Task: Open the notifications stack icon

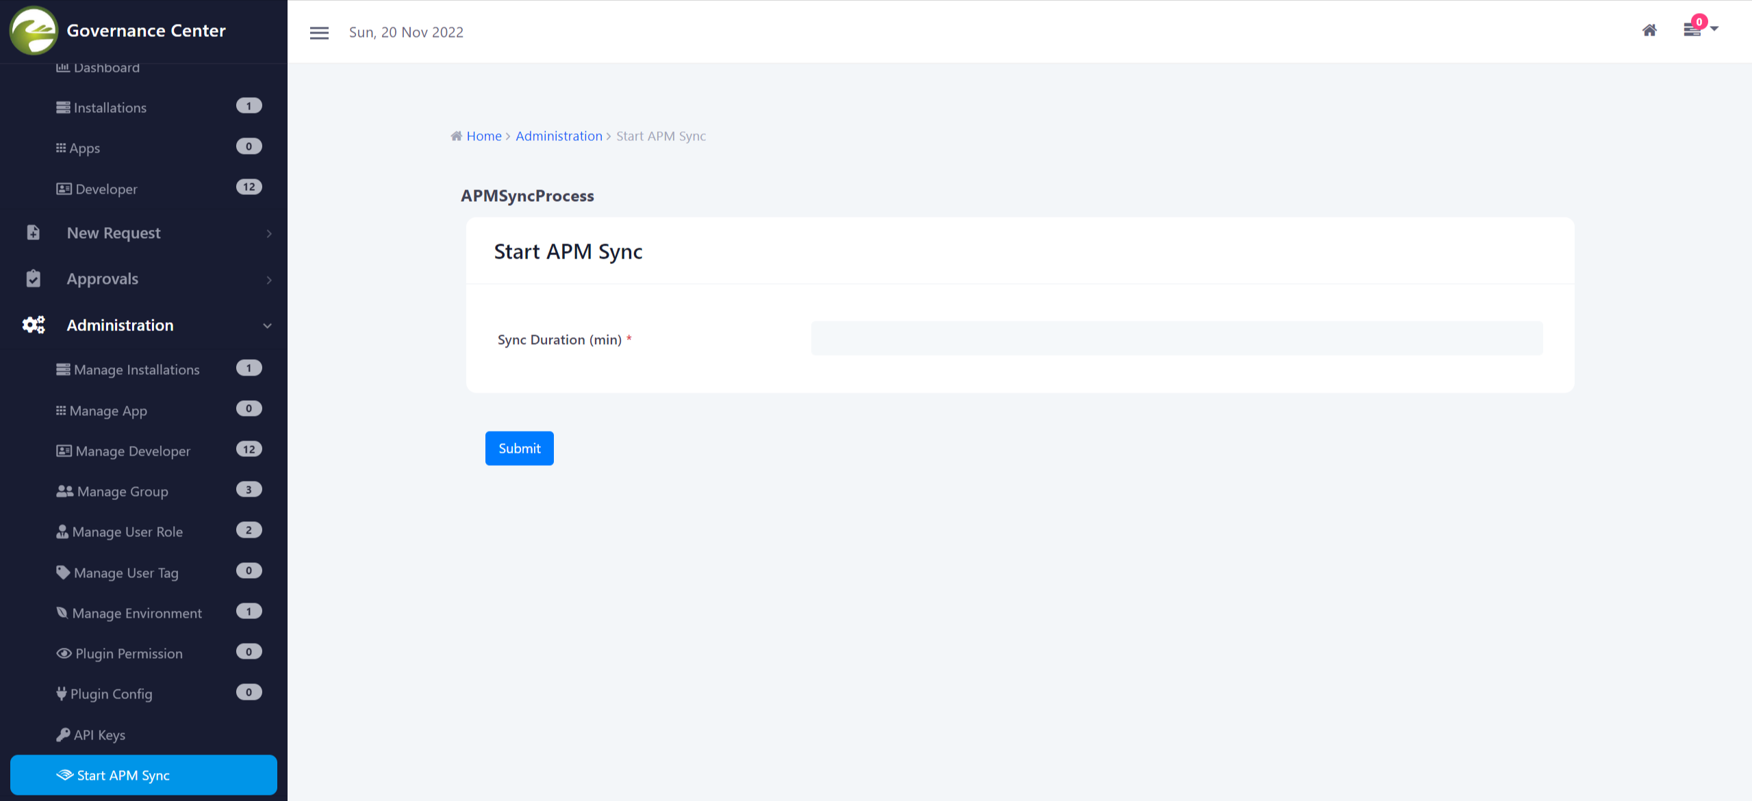Action: tap(1692, 30)
